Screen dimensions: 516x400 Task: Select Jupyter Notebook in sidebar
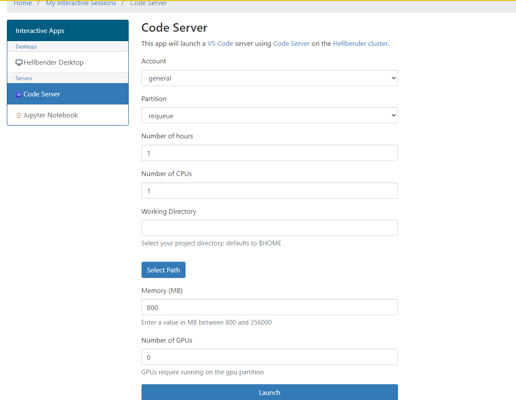[50, 115]
